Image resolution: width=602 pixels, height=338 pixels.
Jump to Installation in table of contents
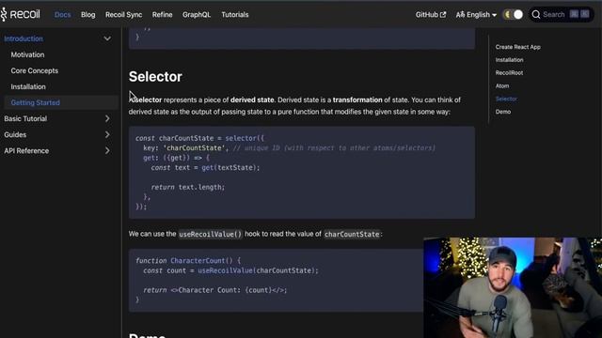(x=509, y=60)
